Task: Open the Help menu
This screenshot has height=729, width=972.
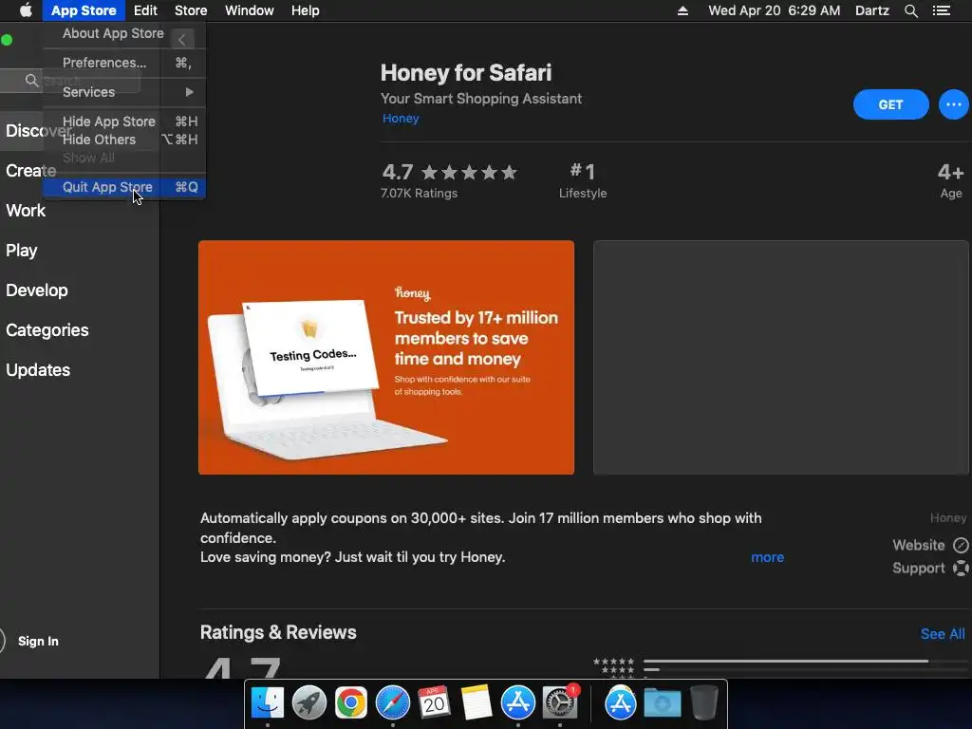Action: pos(306,10)
